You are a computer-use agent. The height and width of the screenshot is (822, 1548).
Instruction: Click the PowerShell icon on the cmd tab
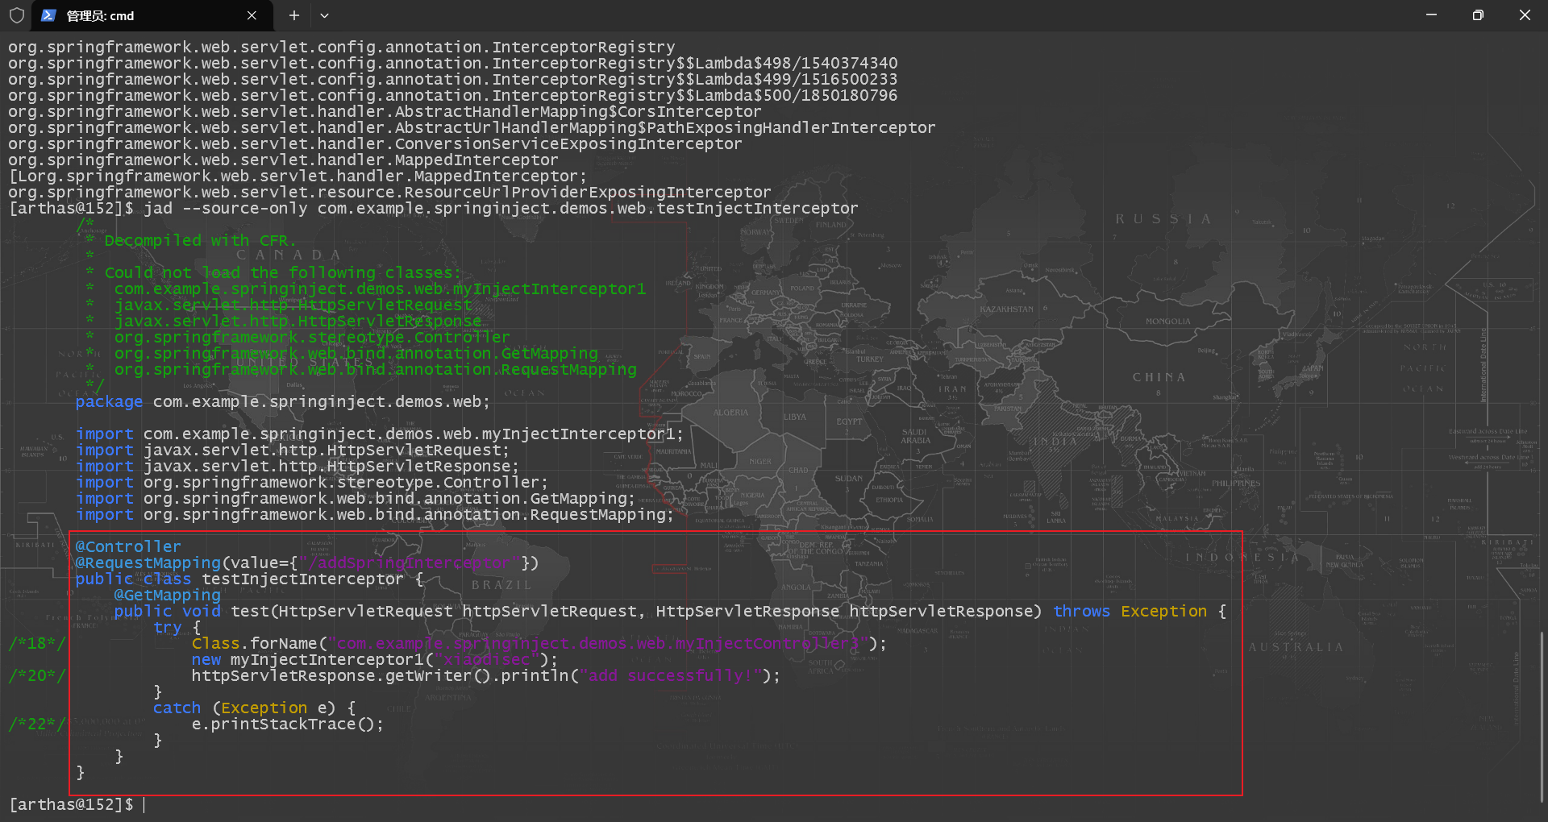(48, 15)
